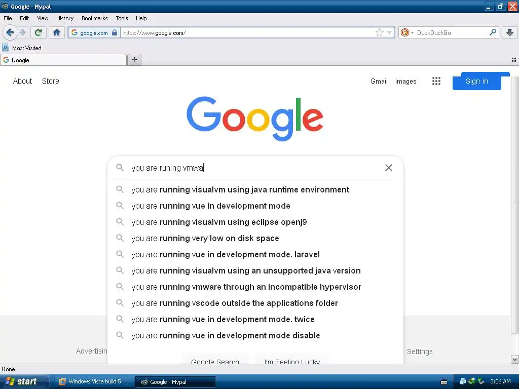Click the scrollbar down arrow
Image resolution: width=519 pixels, height=389 pixels.
click(515, 359)
